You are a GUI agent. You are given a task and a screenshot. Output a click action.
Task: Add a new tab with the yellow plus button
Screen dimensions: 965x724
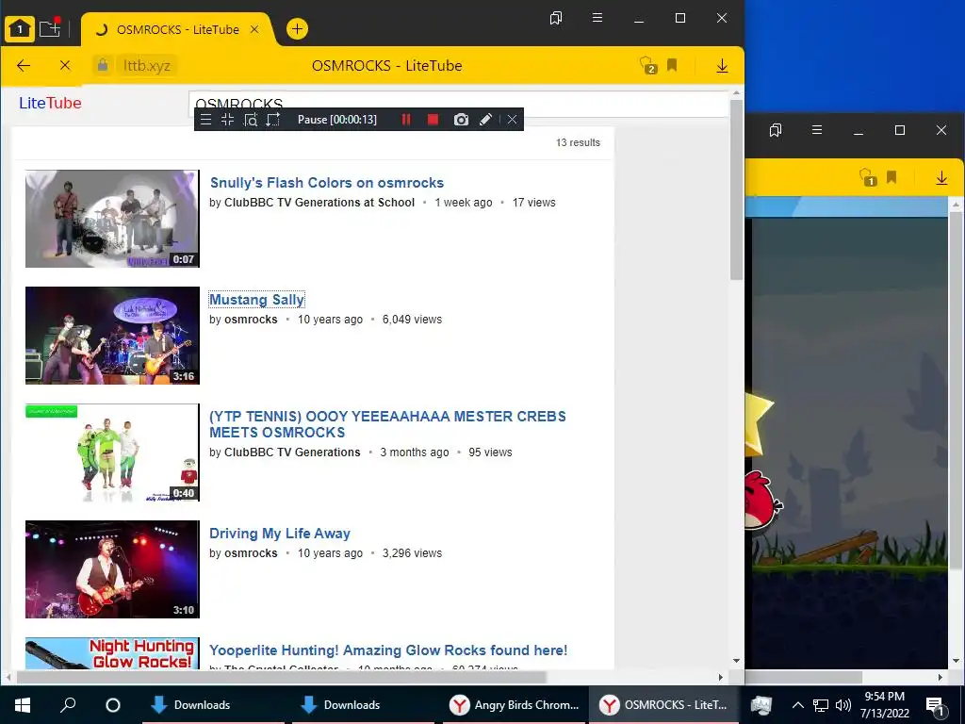coord(297,29)
